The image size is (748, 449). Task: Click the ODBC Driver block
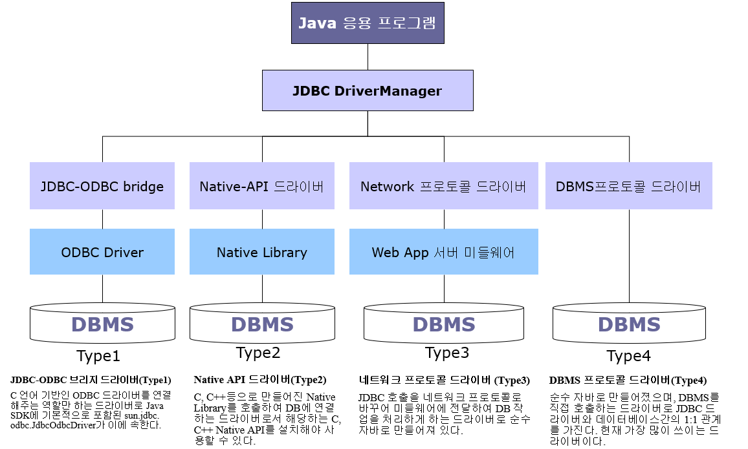[x=102, y=252]
